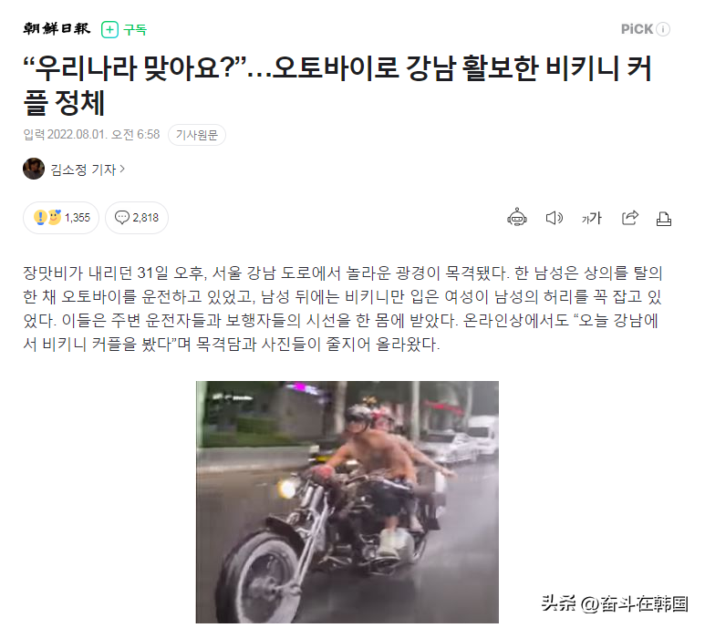The image size is (705, 628).
Task: Open the 기사원문 original article link
Action: (x=197, y=135)
